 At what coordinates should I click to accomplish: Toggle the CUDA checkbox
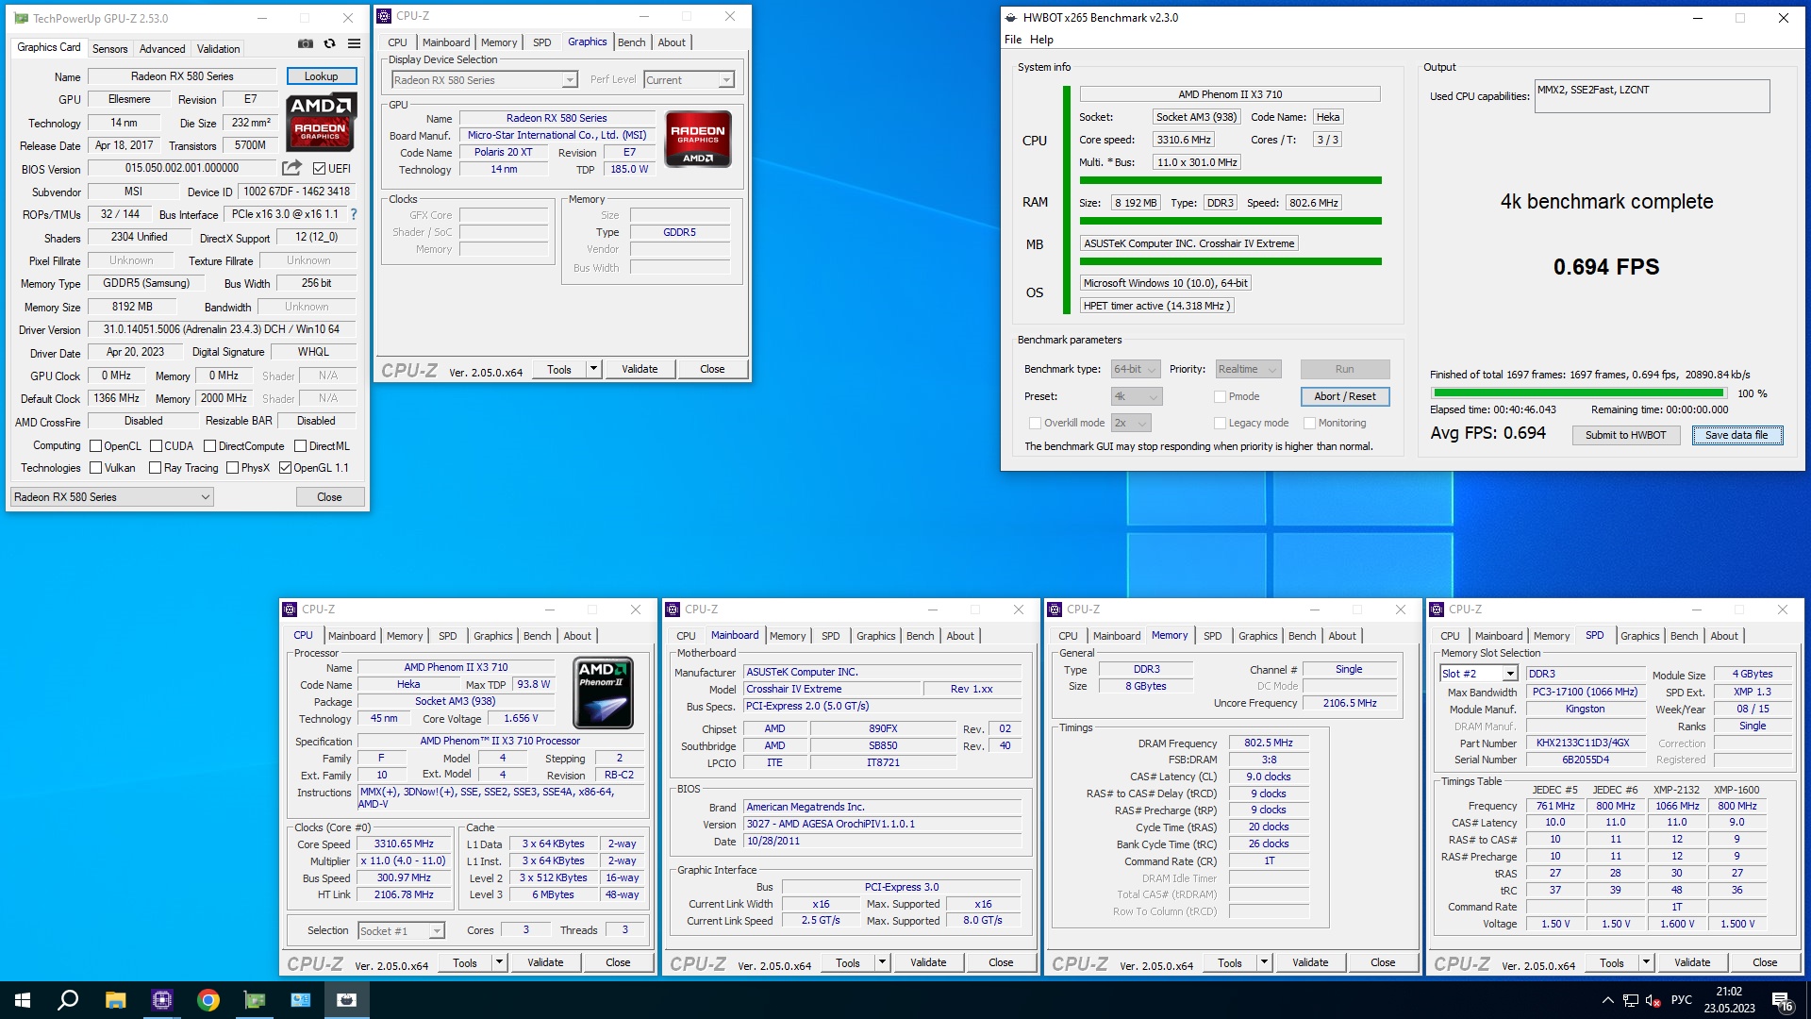[x=156, y=446]
